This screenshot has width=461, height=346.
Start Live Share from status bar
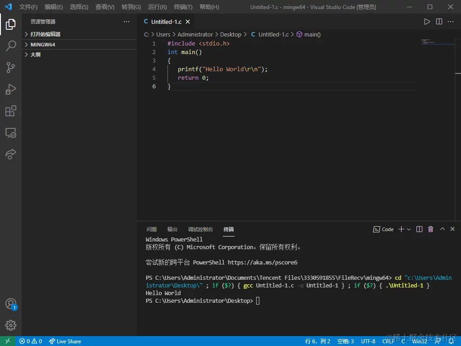65,341
